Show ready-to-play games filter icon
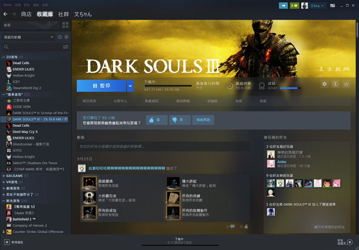This screenshot has width=359, height=250. click(66, 37)
